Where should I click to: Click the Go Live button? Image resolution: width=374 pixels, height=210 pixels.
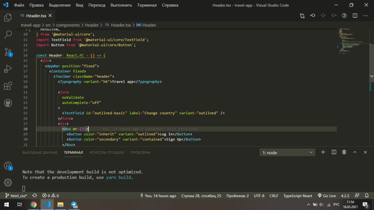tap(327, 196)
